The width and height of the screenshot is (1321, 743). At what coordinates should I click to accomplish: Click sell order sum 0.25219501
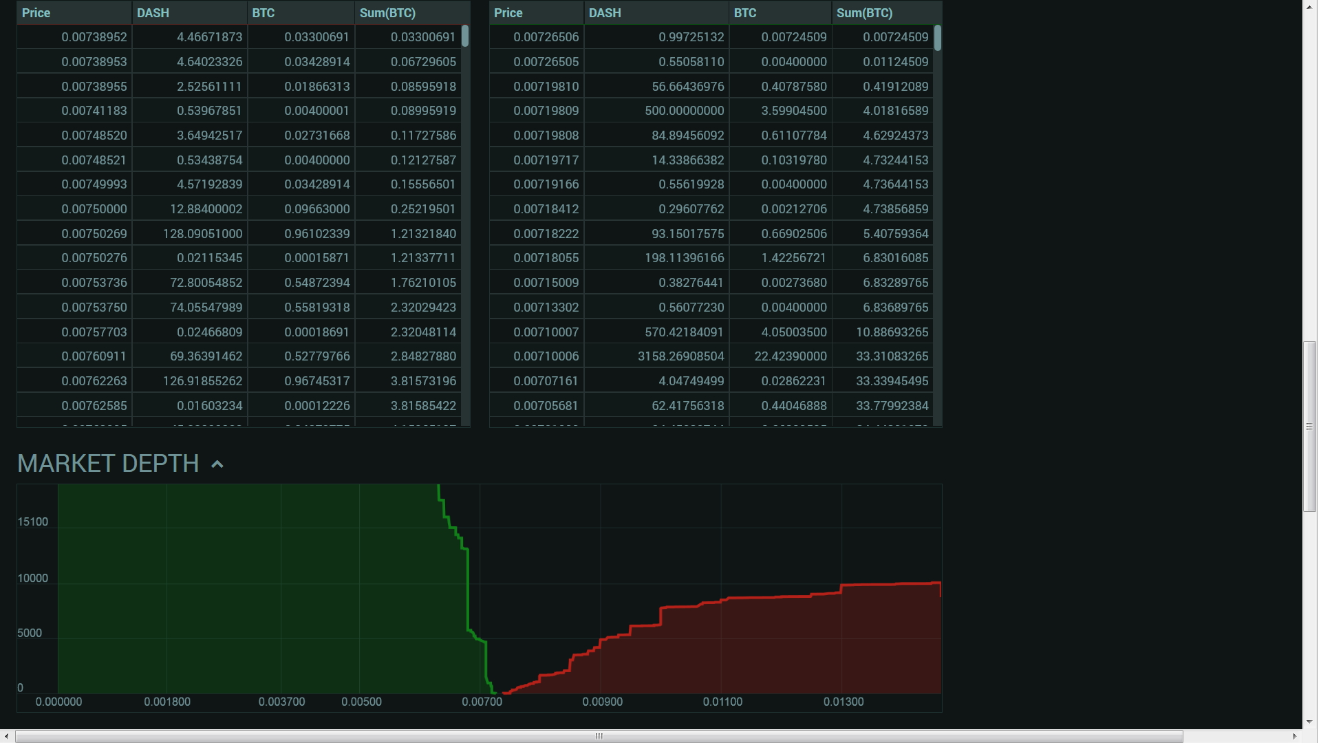click(x=424, y=209)
